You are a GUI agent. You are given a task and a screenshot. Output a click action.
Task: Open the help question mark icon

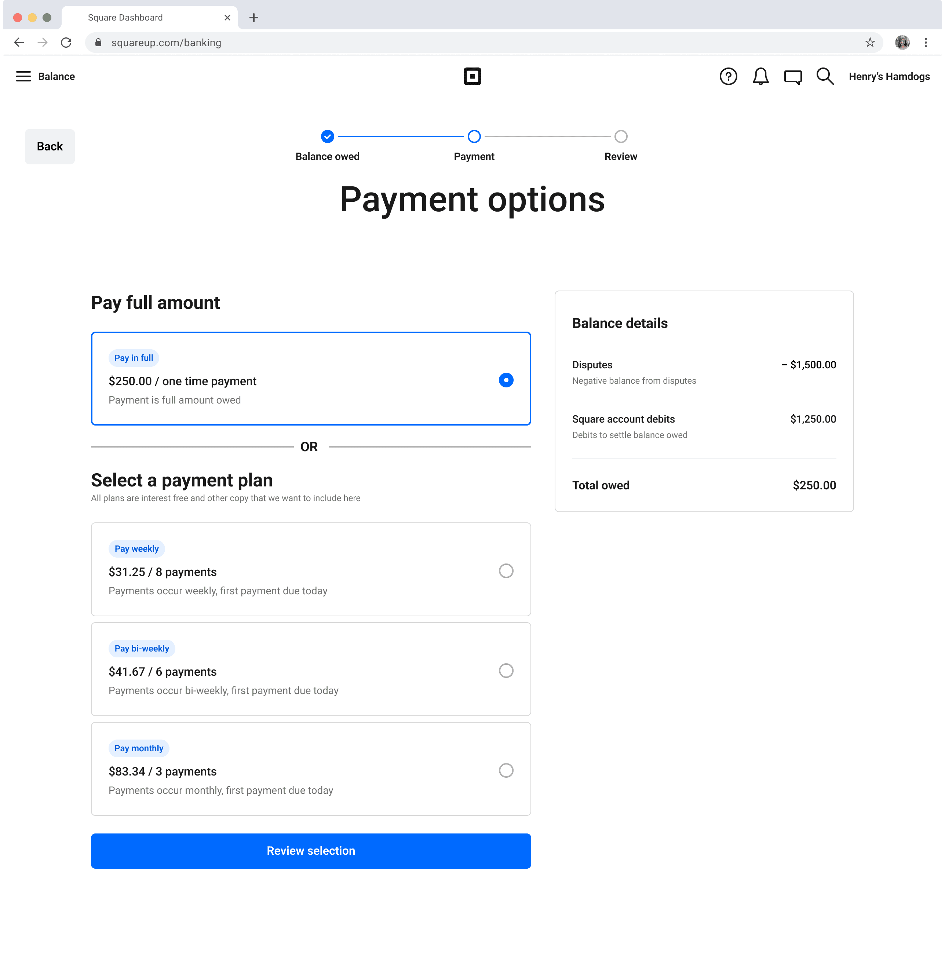(728, 76)
